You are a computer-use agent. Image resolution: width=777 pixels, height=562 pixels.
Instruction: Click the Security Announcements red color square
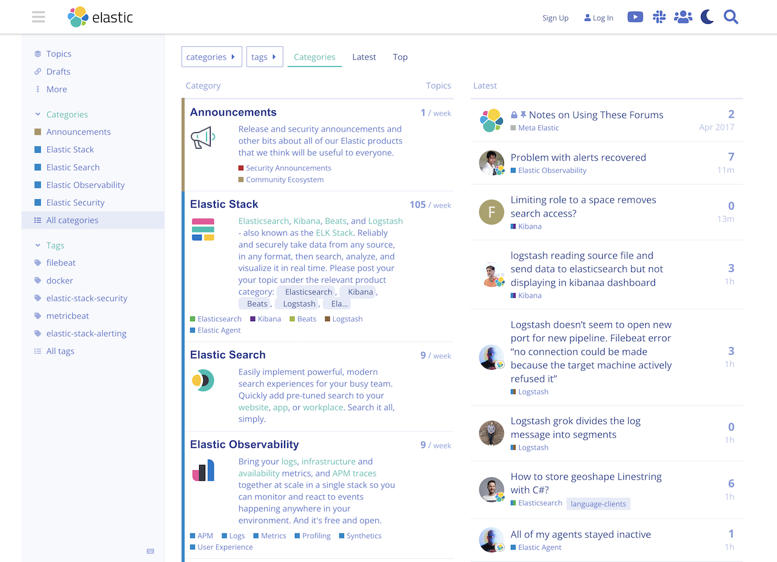point(241,168)
